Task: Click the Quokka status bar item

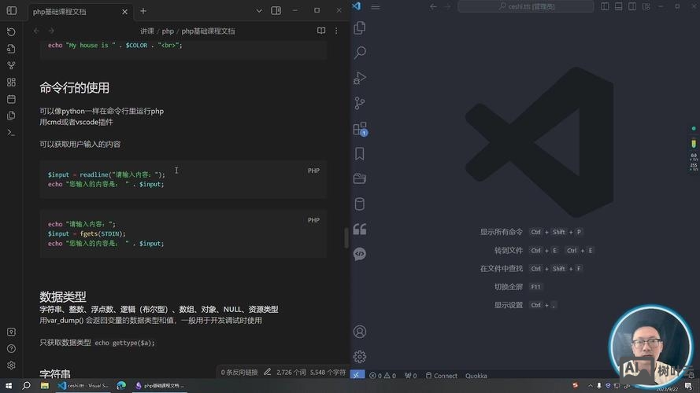Action: tap(476, 376)
